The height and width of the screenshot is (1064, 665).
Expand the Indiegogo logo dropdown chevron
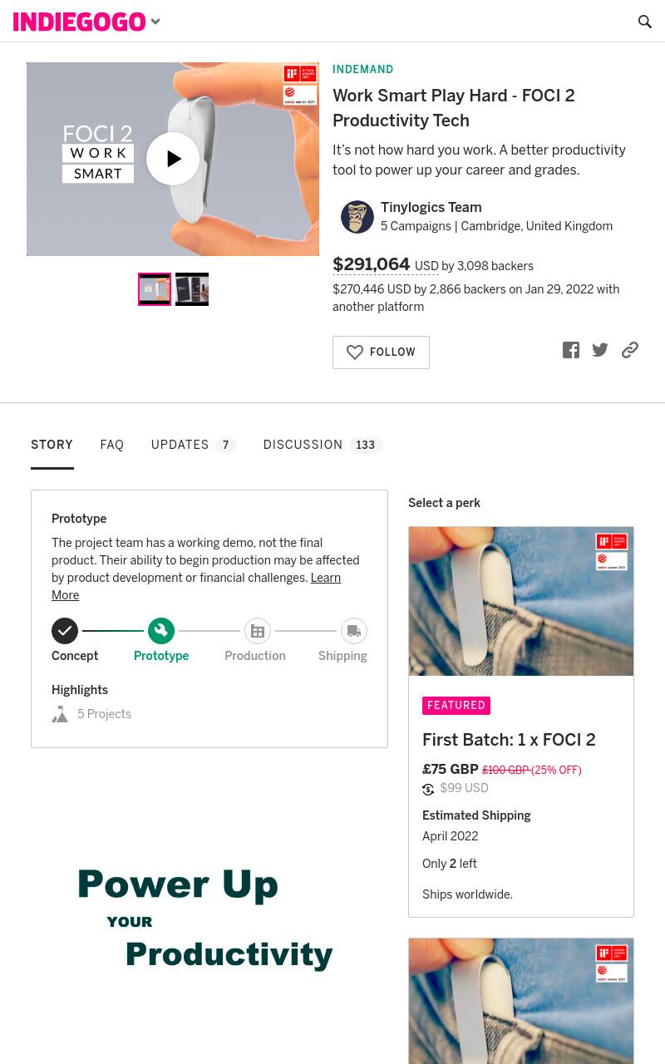155,22
